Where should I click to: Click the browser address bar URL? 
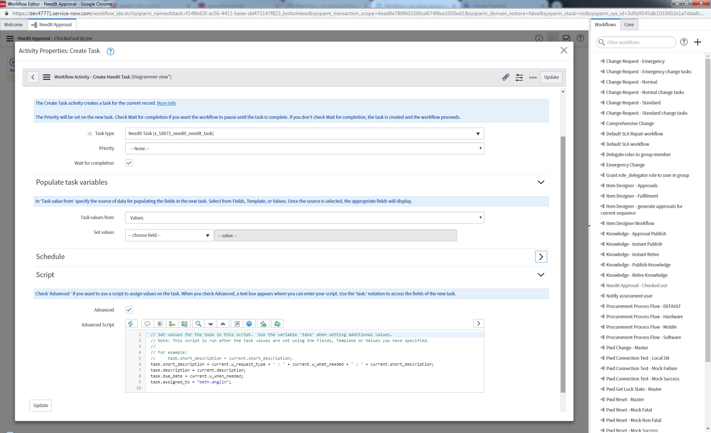coord(358,13)
